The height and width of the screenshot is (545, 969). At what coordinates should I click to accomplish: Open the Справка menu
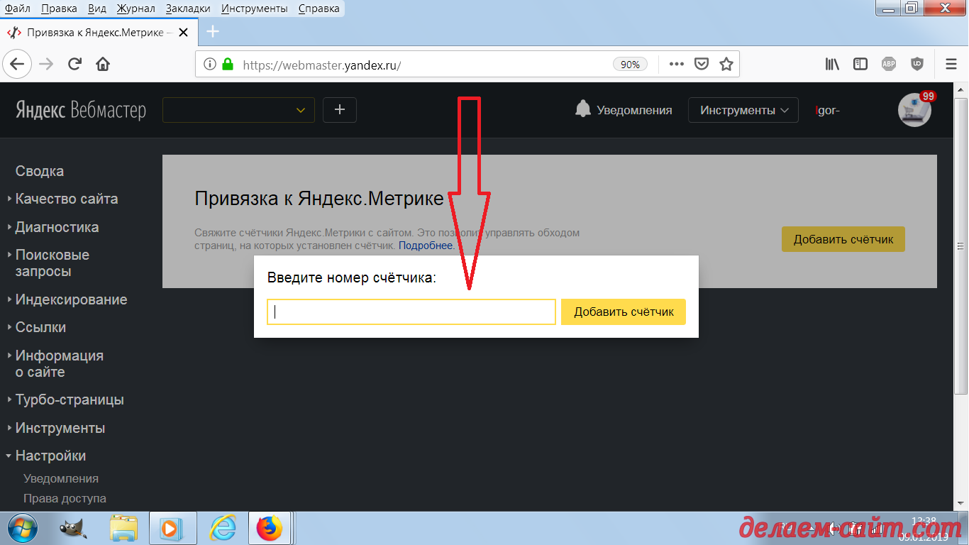tap(319, 9)
